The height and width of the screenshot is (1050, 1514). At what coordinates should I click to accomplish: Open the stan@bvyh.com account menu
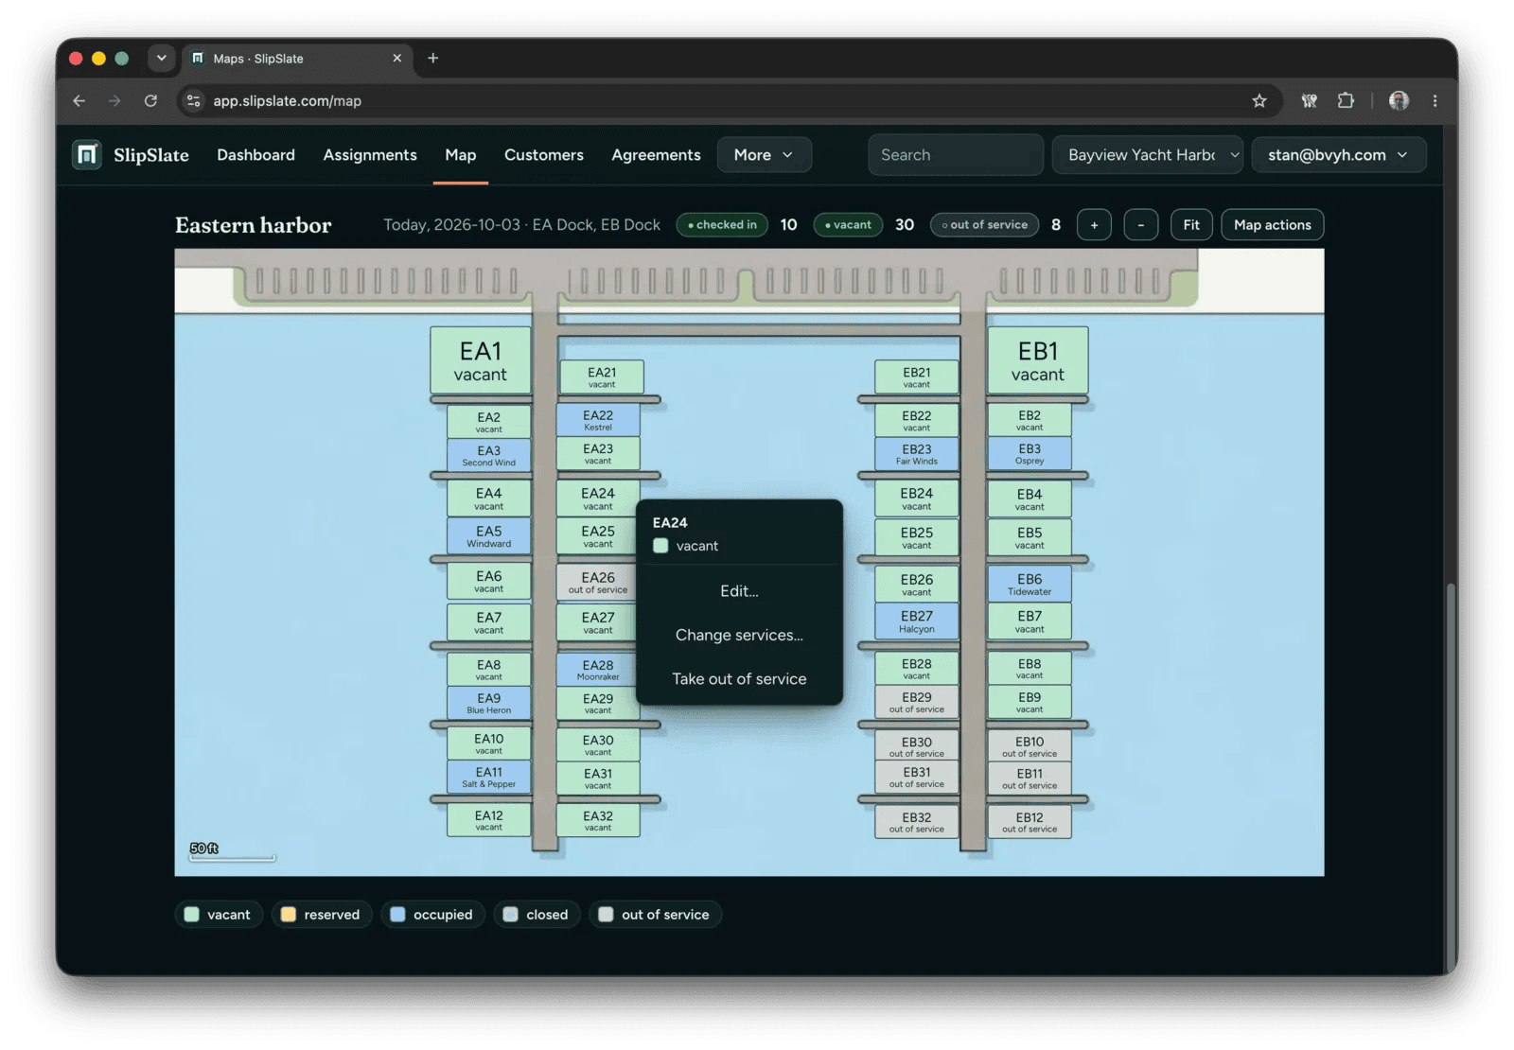click(x=1338, y=155)
